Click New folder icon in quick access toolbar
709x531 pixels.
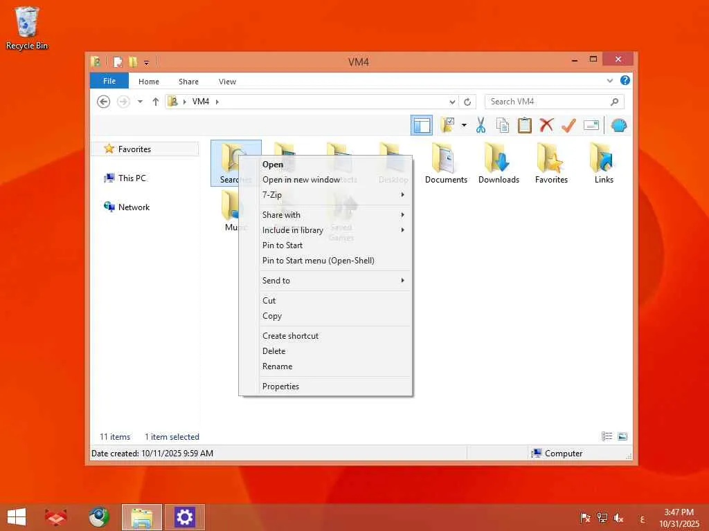(x=132, y=62)
